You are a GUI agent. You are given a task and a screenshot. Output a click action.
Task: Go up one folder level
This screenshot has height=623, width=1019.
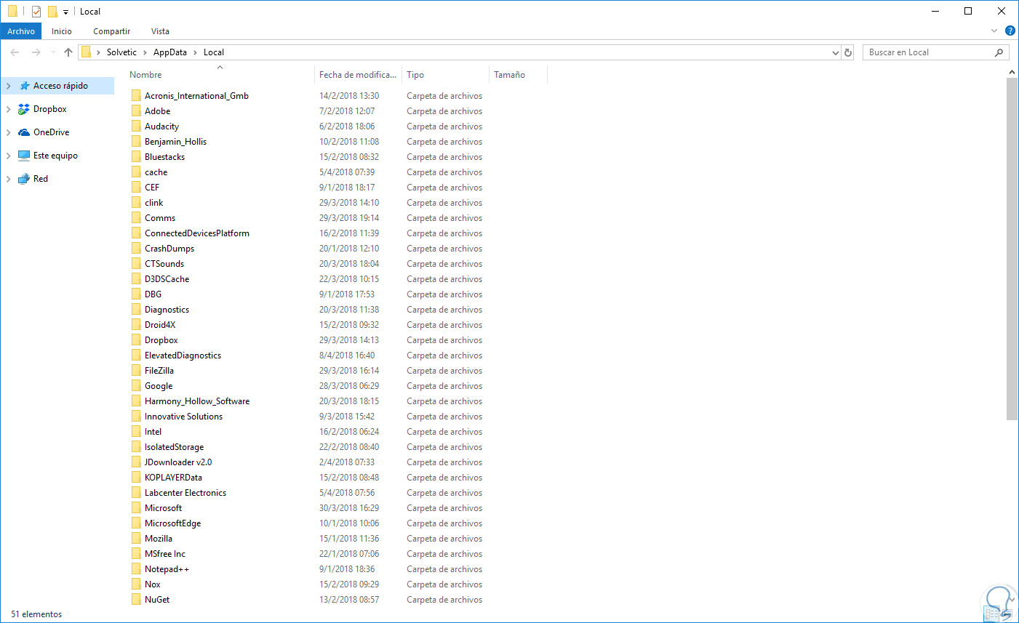(x=68, y=52)
